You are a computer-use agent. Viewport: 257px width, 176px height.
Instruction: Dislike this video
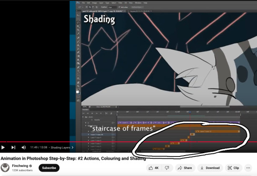pyautogui.click(x=167, y=168)
